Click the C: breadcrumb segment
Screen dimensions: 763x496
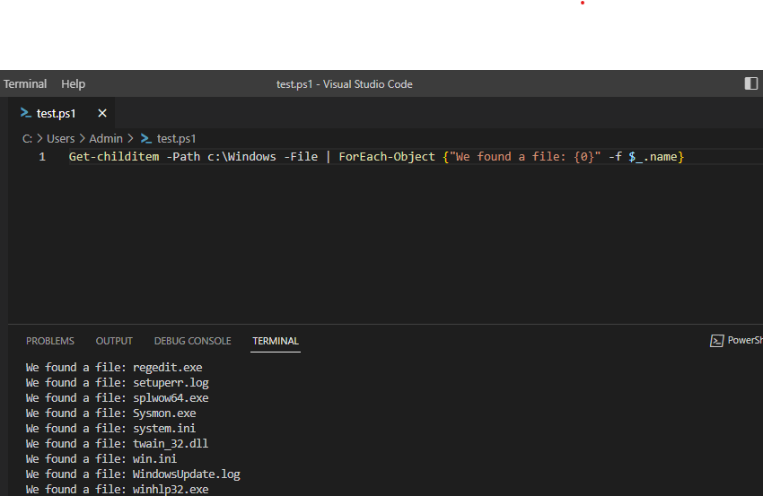point(27,139)
